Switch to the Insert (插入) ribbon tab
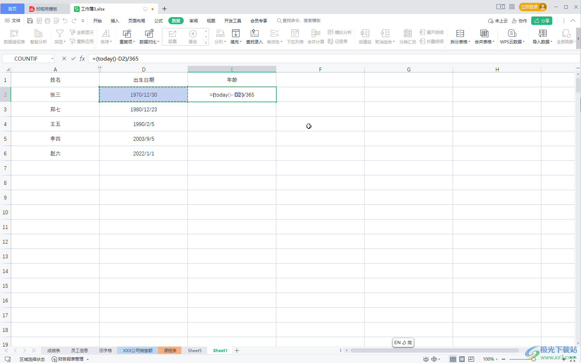Image resolution: width=581 pixels, height=363 pixels. (115, 21)
